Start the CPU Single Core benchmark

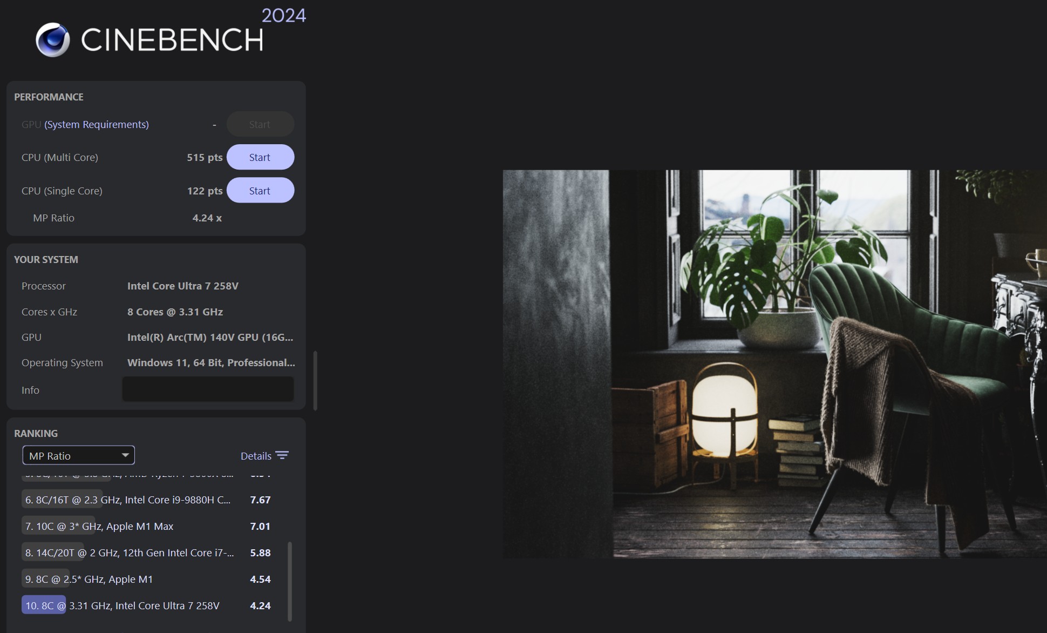[x=260, y=191]
